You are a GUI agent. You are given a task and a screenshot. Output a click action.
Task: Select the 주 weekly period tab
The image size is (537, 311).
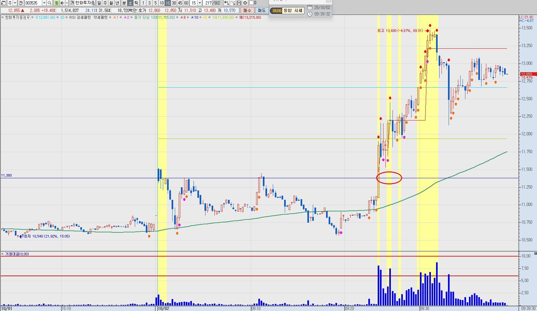coord(105,3)
